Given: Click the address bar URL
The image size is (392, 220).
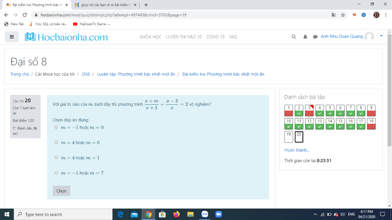Looking at the screenshot, I should tap(113, 15).
